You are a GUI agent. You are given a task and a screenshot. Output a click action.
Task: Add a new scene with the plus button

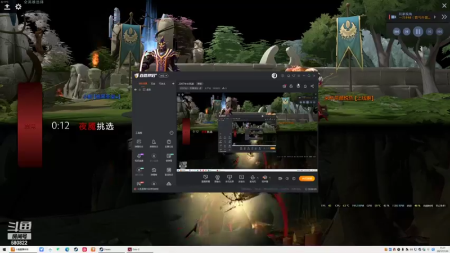(173, 84)
